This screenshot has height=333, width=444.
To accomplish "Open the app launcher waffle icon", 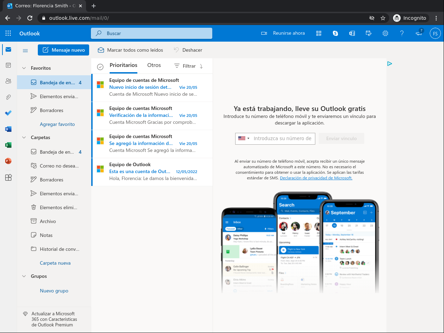I will [8, 33].
